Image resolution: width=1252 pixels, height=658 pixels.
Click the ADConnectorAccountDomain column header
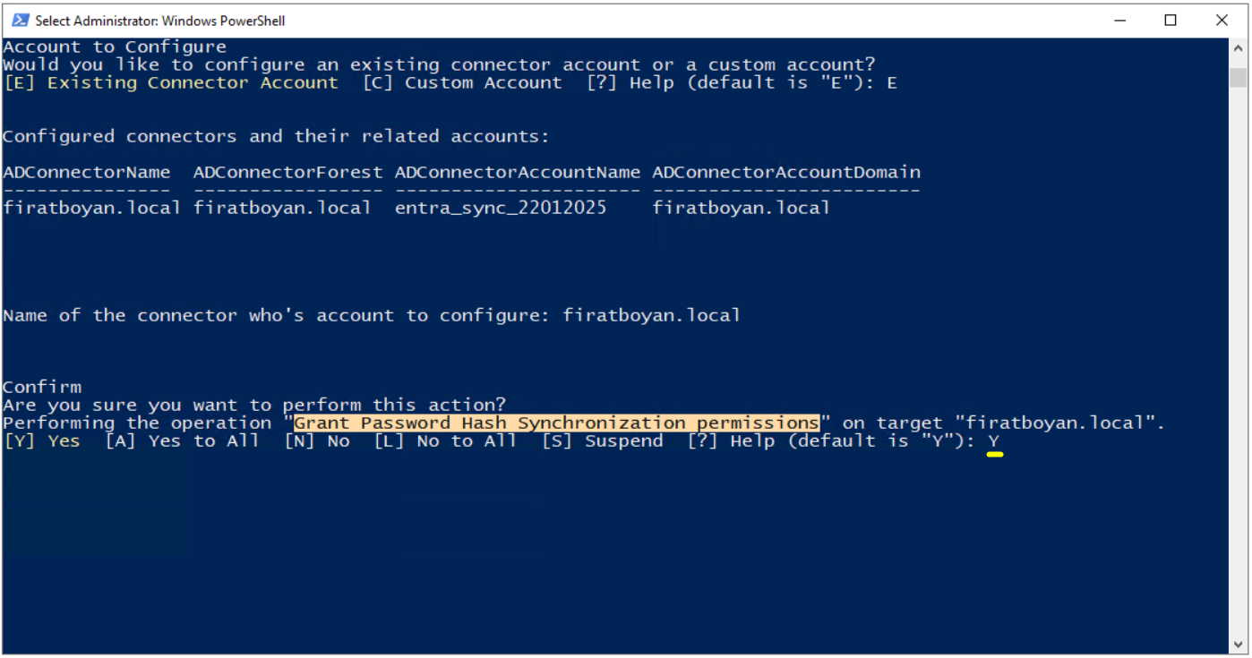pyautogui.click(x=786, y=172)
